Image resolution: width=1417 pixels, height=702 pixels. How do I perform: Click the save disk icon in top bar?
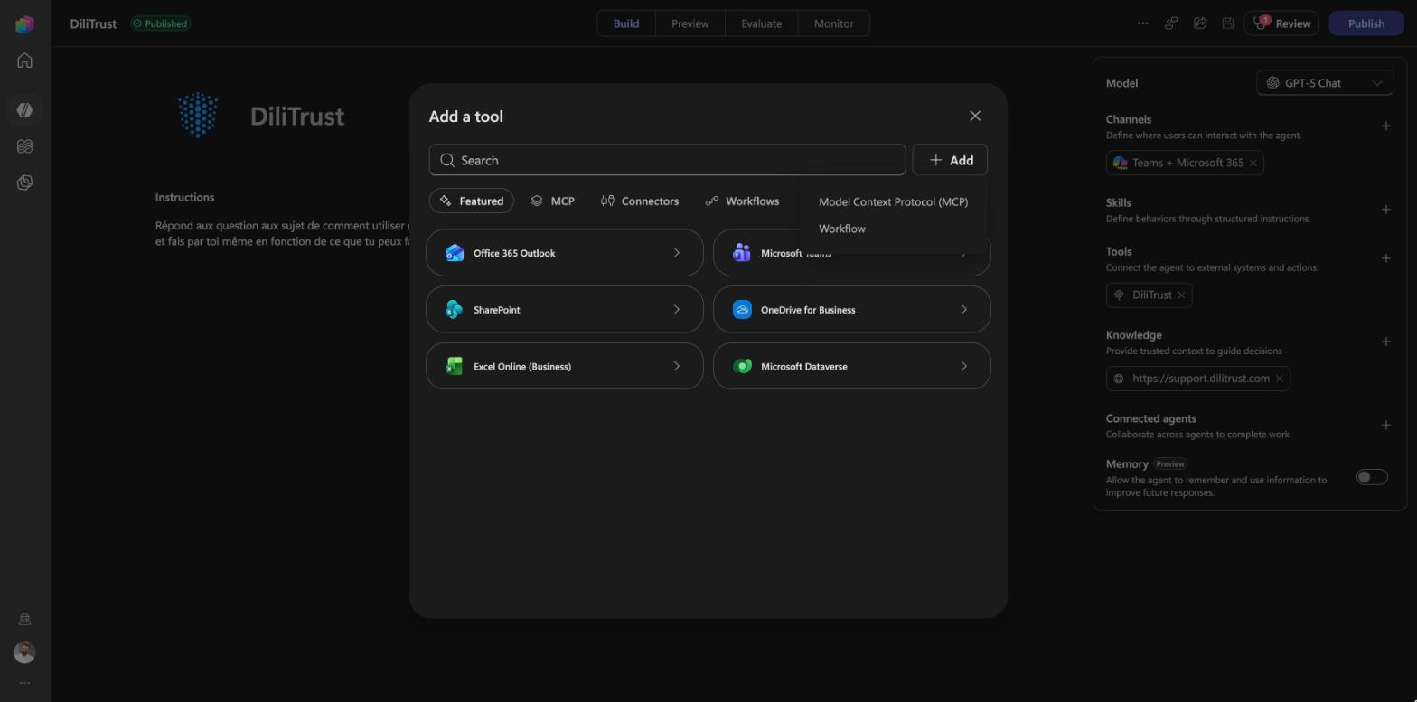pos(1228,23)
